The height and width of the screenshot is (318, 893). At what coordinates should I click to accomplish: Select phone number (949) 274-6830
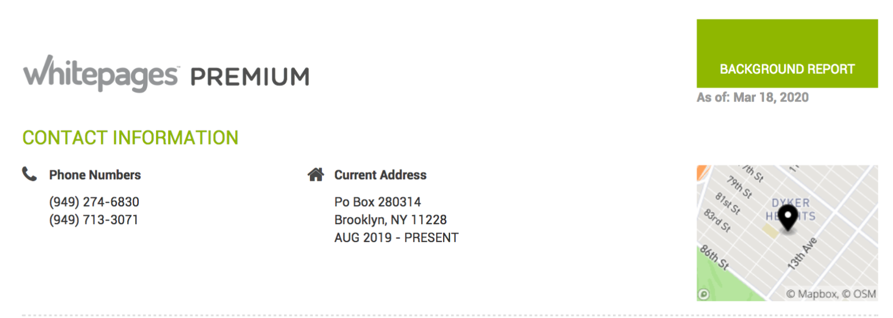coord(94,202)
